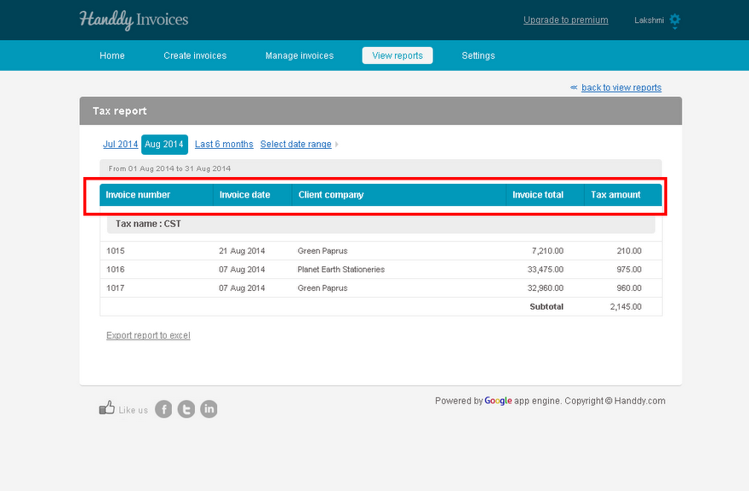This screenshot has height=491, width=749.
Task: Click the invoice total 33,475.00
Action: tap(546, 270)
